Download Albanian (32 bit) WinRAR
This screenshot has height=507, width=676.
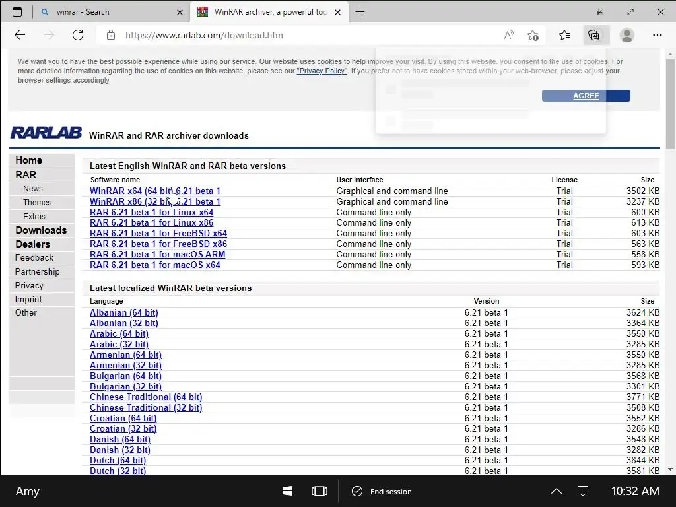[123, 323]
